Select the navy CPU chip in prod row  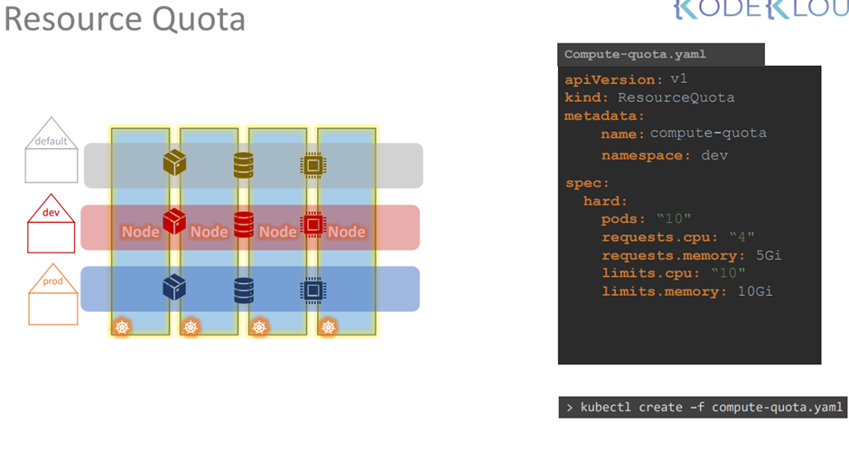pos(313,290)
